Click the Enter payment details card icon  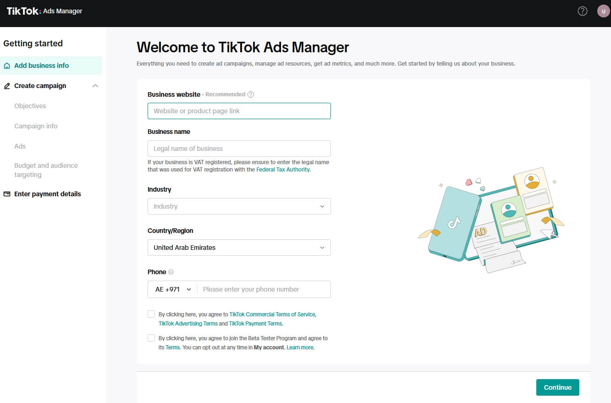[x=6, y=193]
